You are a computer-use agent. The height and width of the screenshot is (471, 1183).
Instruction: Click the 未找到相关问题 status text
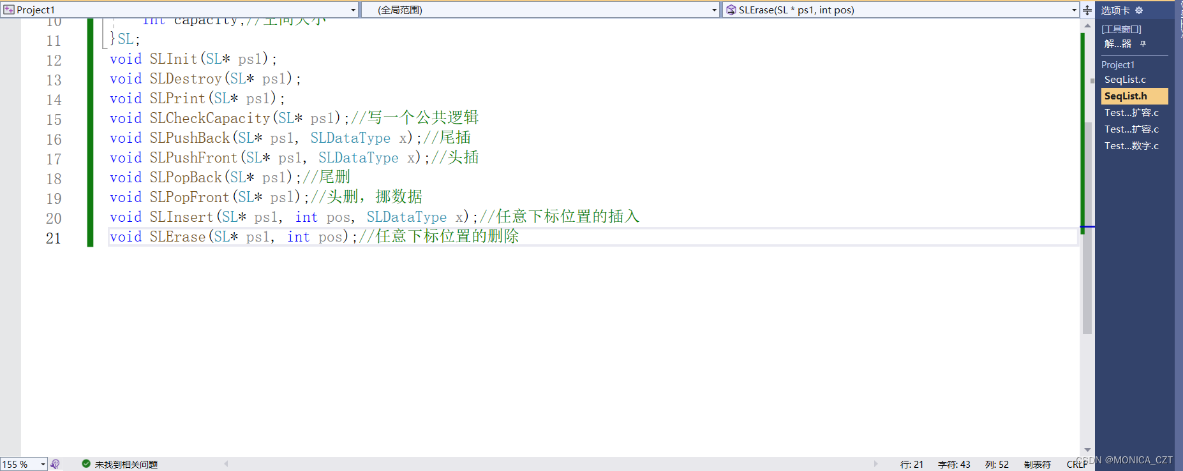tap(126, 465)
